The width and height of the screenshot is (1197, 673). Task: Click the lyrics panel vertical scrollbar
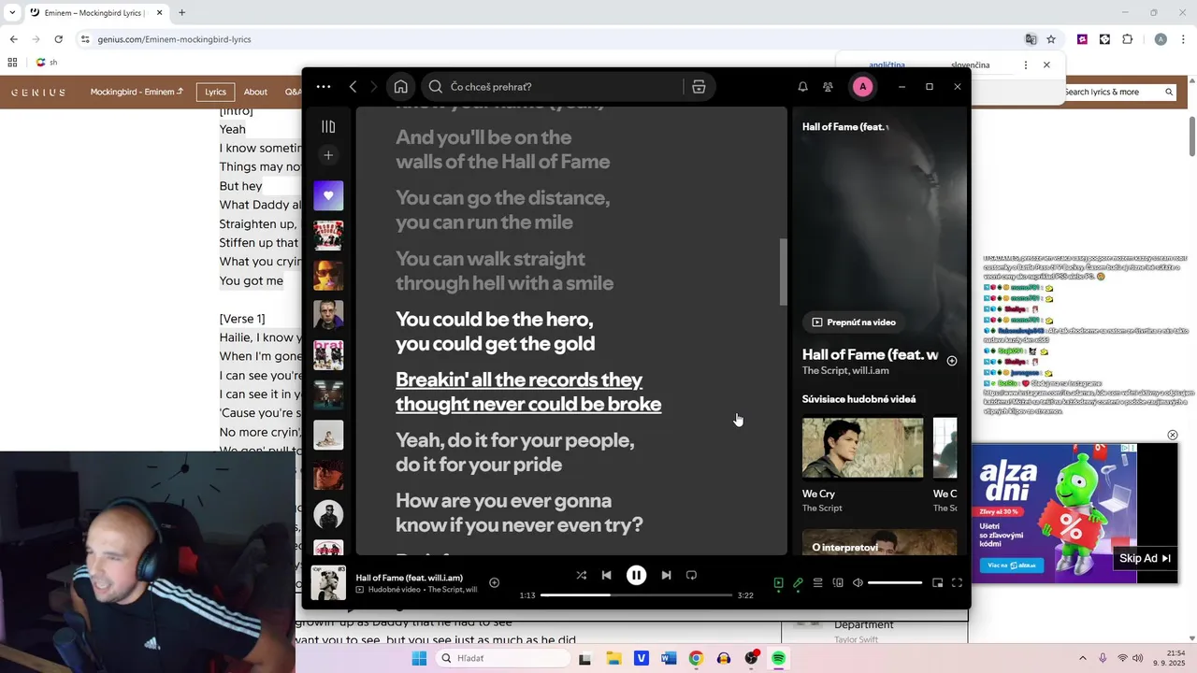tap(784, 272)
